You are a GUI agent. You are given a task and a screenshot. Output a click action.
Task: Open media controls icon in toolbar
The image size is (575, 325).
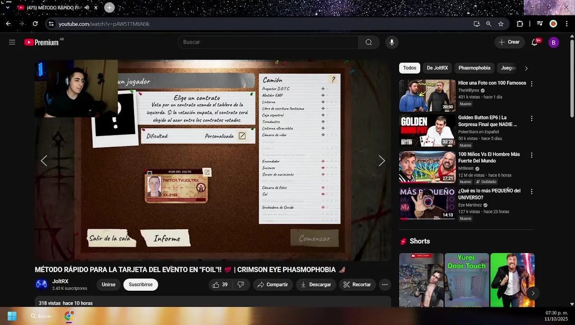[540, 24]
